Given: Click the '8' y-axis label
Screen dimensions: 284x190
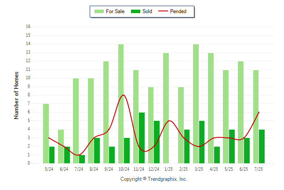Looking at the screenshot, I should (x=29, y=95).
